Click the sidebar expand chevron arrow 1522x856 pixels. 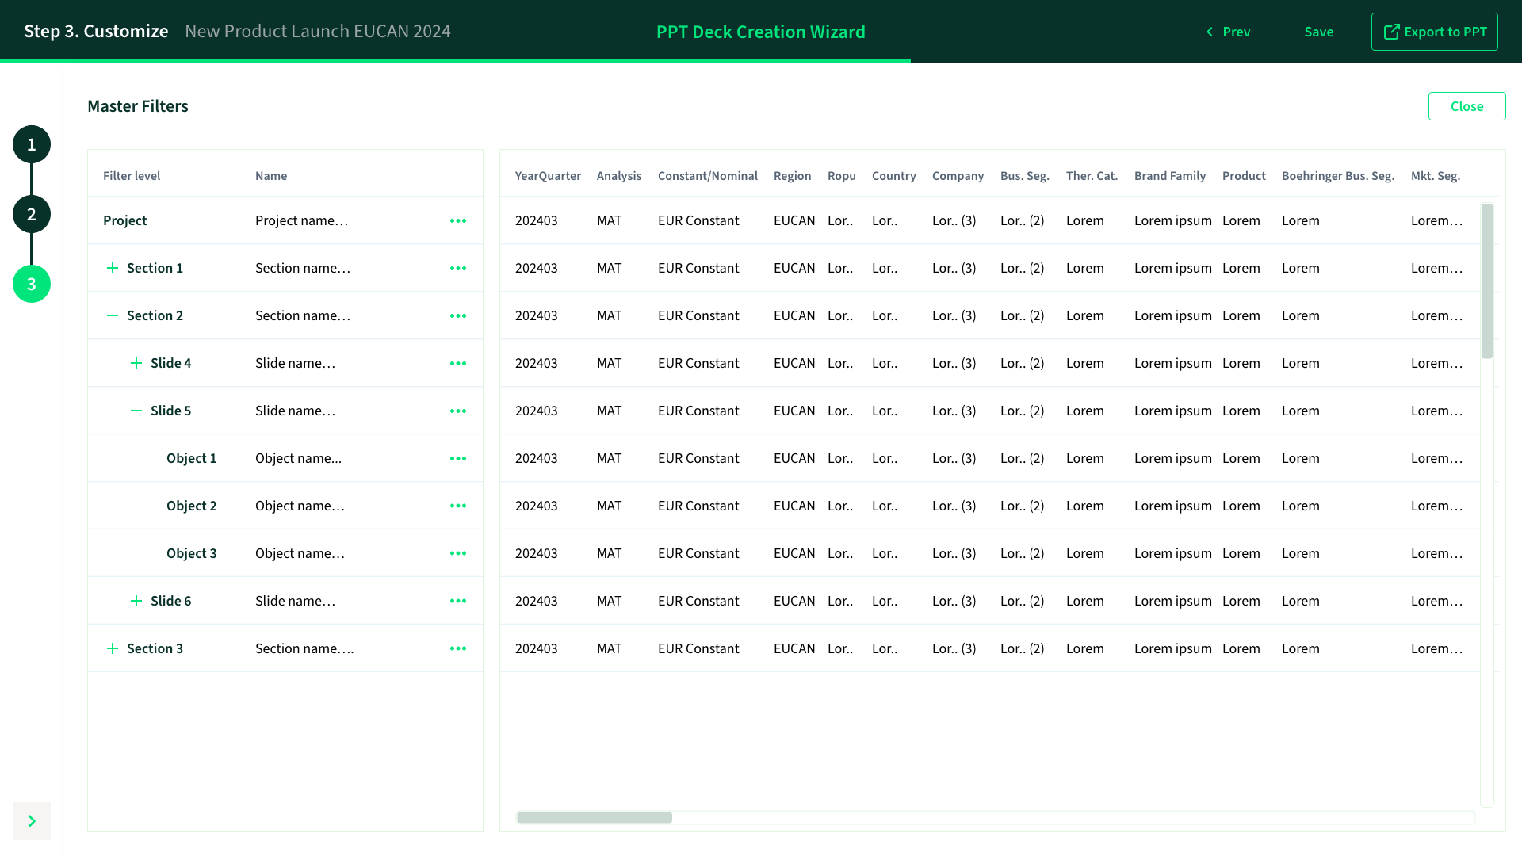click(32, 821)
